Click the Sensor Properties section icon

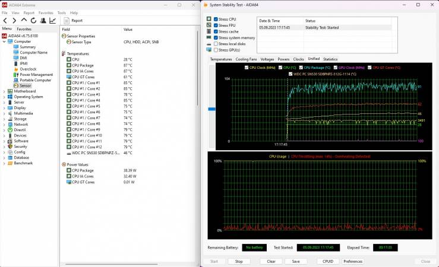pyautogui.click(x=64, y=36)
